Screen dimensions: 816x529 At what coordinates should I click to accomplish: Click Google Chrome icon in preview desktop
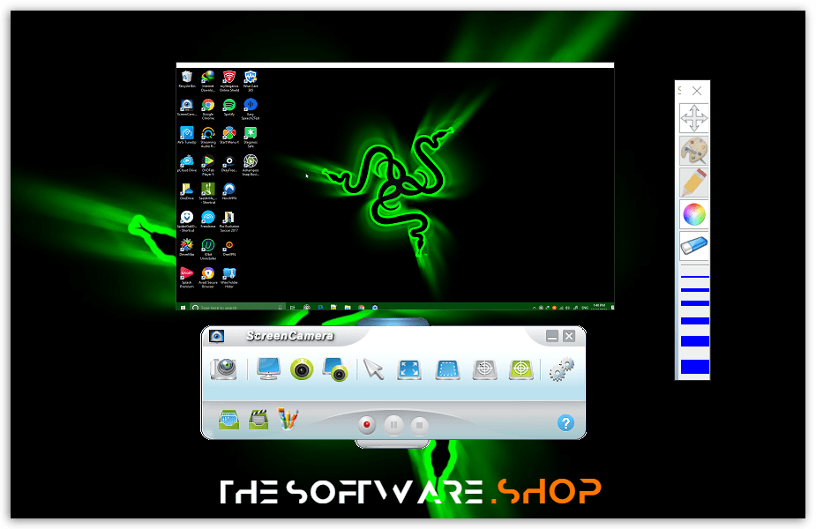[x=208, y=108]
